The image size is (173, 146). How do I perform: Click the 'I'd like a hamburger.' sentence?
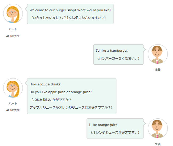click(x=112, y=51)
